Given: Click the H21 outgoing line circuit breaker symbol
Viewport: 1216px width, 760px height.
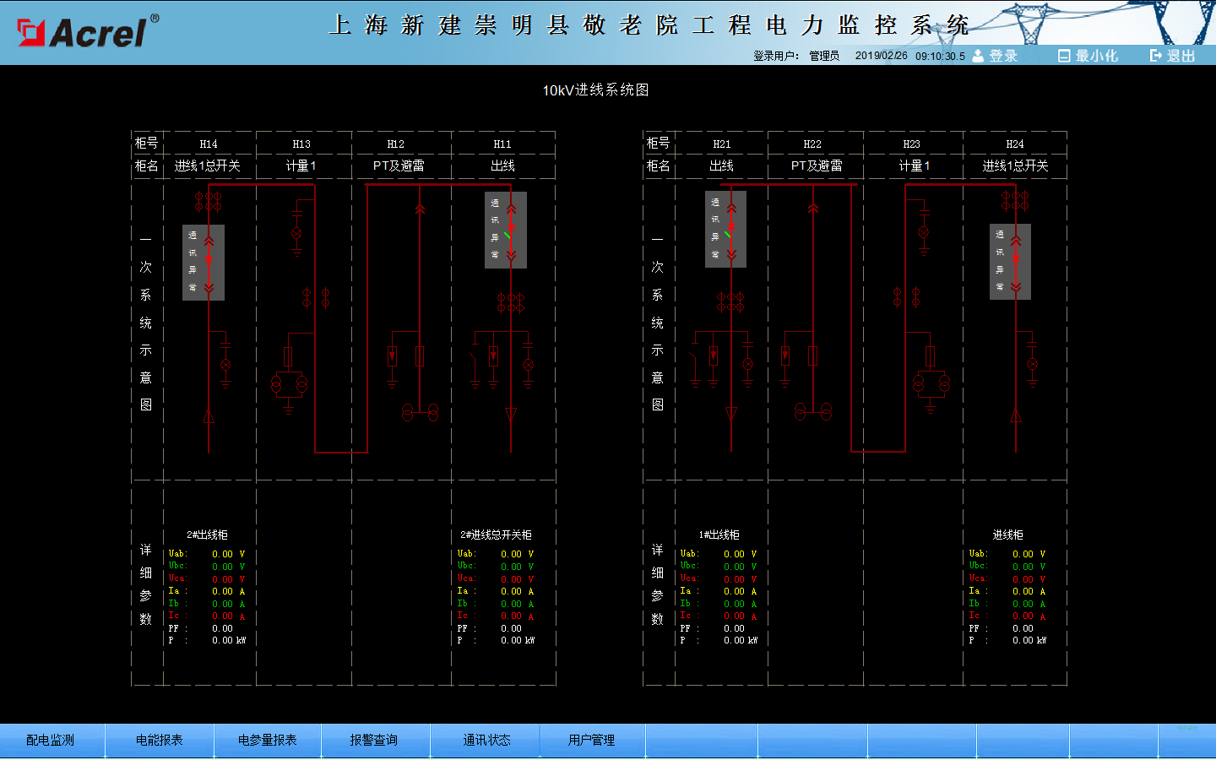Looking at the screenshot, I should pyautogui.click(x=730, y=230).
